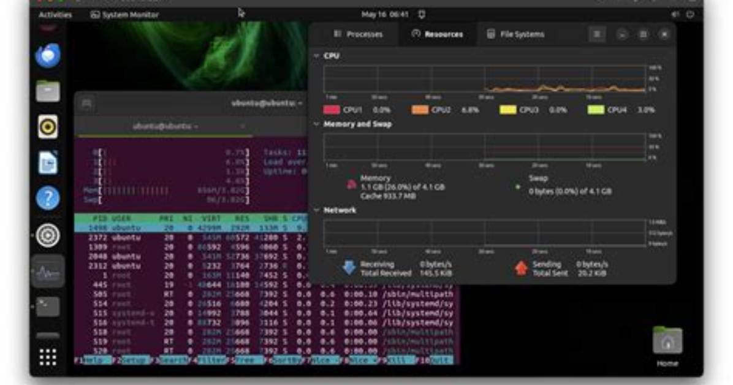Change the CPU2 orange color swatch
The image size is (733, 385).
(420, 110)
